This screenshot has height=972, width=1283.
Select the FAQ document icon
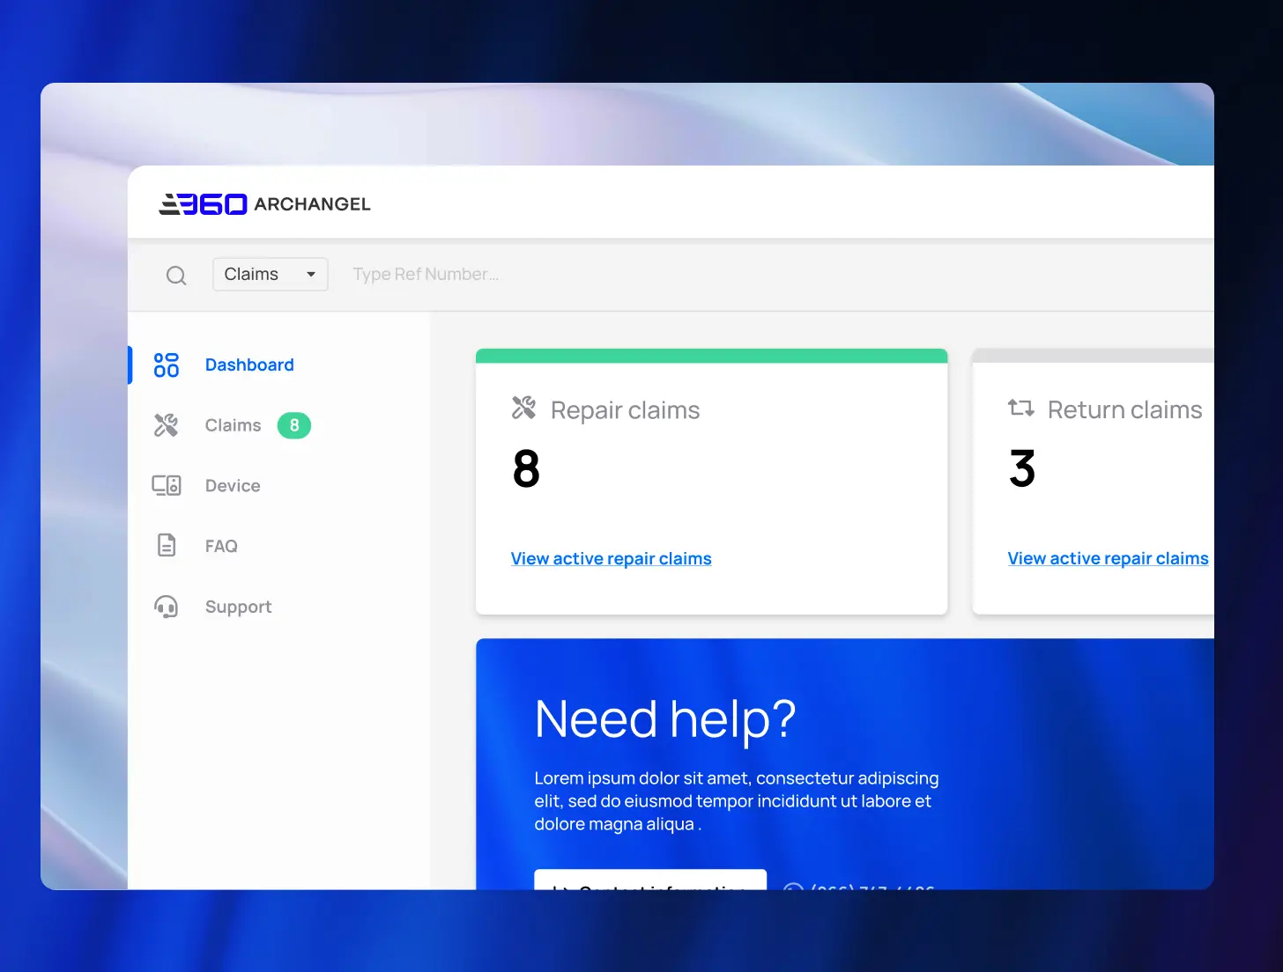coord(166,545)
